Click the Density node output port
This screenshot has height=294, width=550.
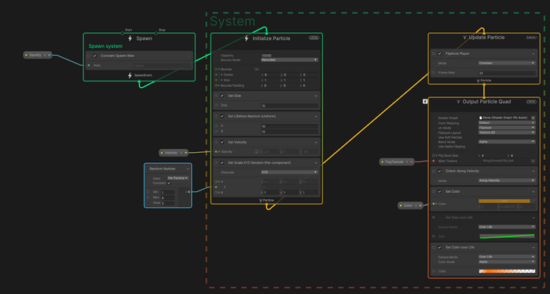[49, 55]
